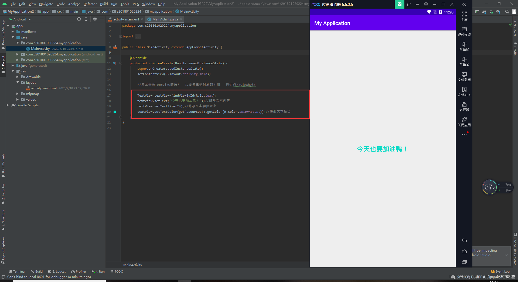This screenshot has height=282, width=518.
Task: Open the Event Log
Action: point(500,272)
